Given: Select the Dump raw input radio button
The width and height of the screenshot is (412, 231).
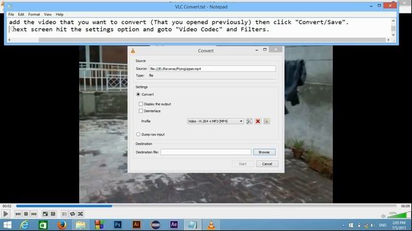Looking at the screenshot, I should point(138,134).
